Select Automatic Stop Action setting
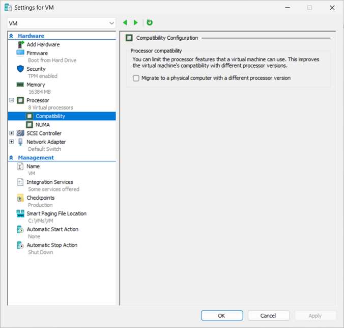The width and height of the screenshot is (344, 328). [x=52, y=245]
